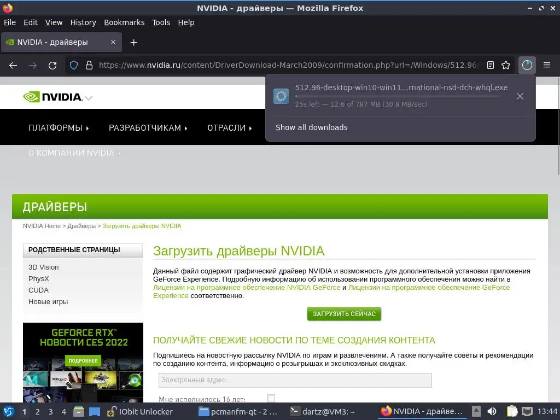Switch to virtual desktop 2

38,412
